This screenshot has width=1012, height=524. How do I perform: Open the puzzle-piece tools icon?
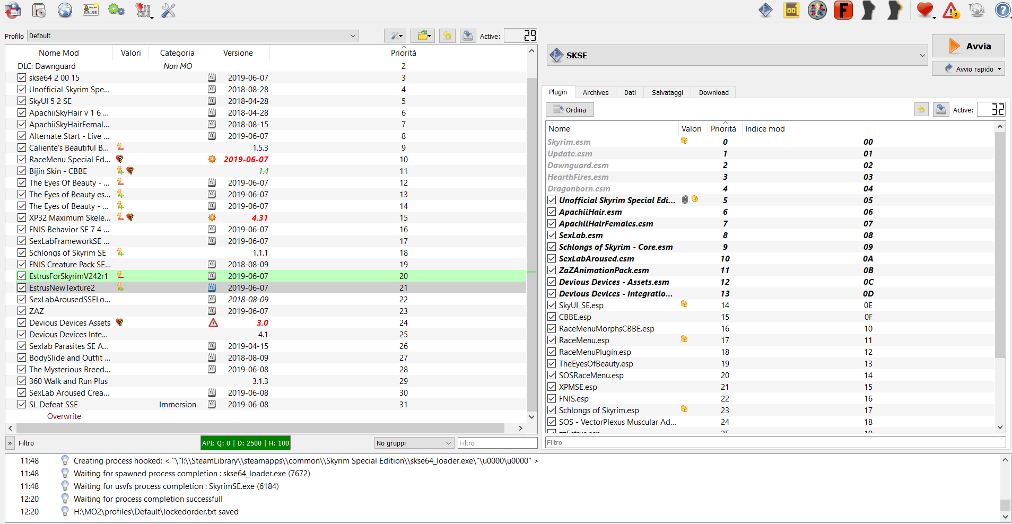(x=143, y=10)
